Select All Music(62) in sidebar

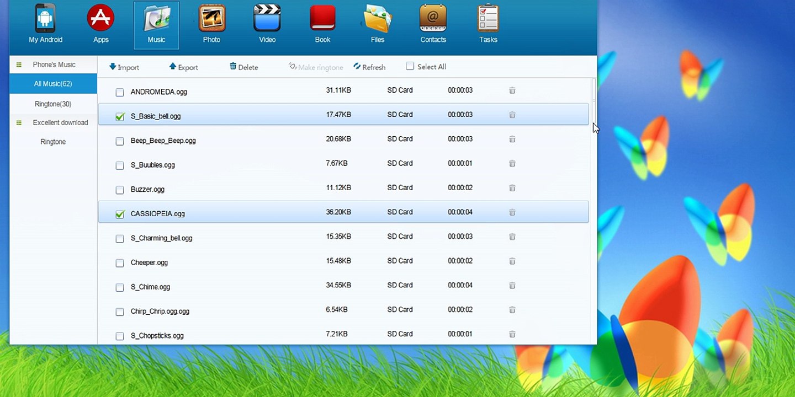tap(53, 84)
